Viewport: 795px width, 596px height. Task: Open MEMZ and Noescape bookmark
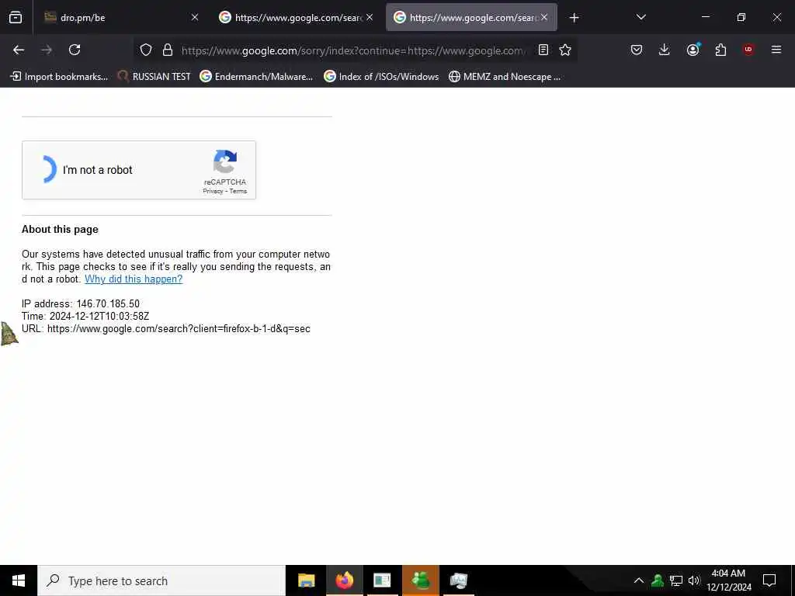(x=505, y=77)
